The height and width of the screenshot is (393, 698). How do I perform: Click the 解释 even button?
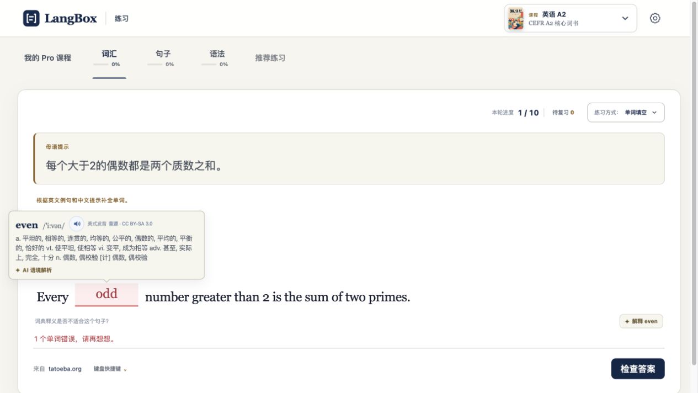pyautogui.click(x=641, y=321)
